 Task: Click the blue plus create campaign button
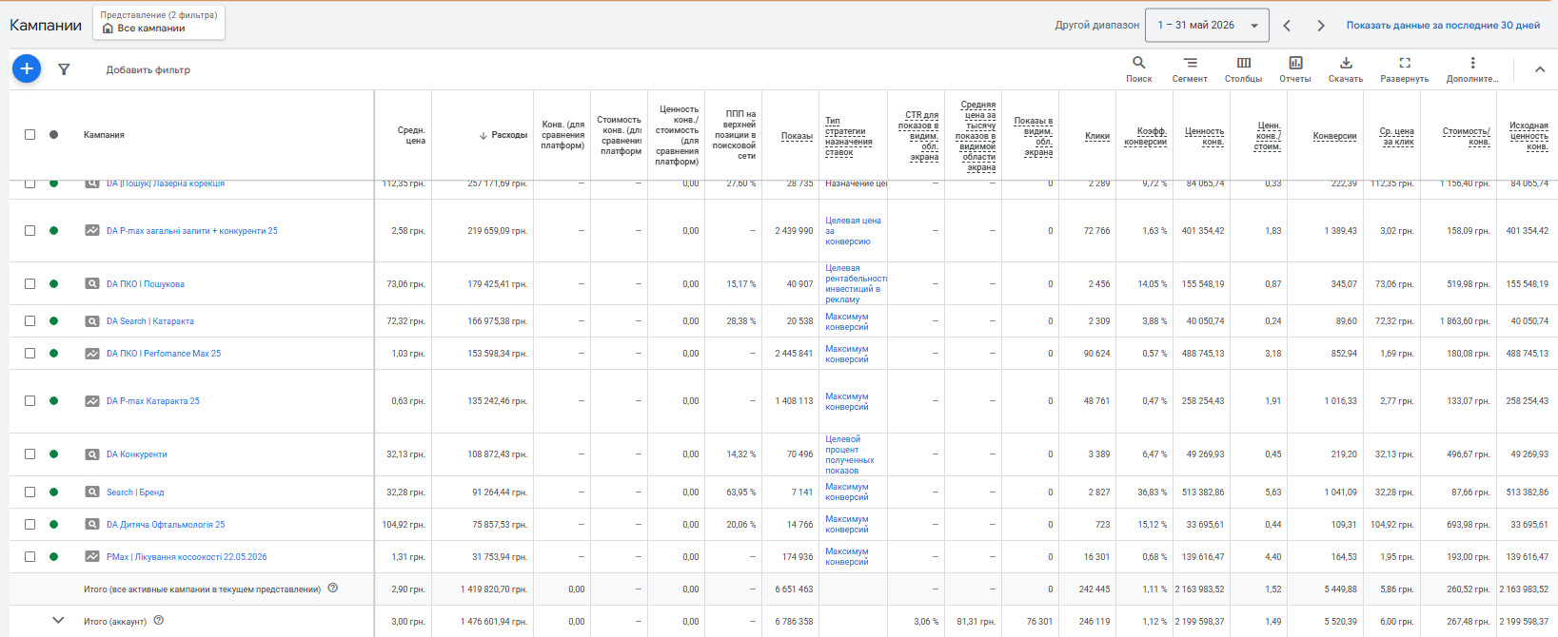27,68
